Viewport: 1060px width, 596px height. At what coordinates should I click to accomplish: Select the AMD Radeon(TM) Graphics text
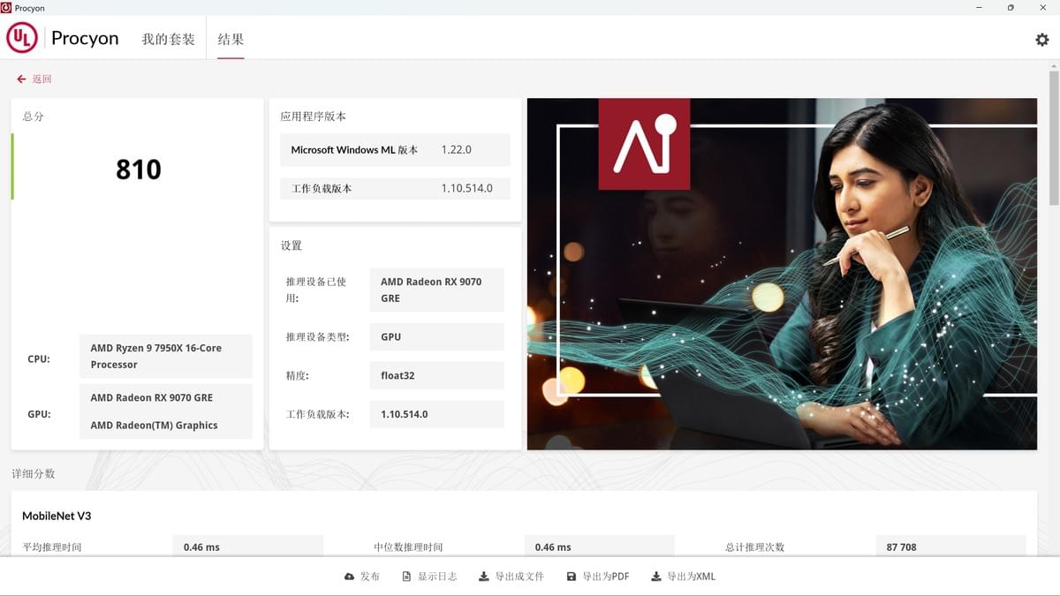click(x=154, y=426)
